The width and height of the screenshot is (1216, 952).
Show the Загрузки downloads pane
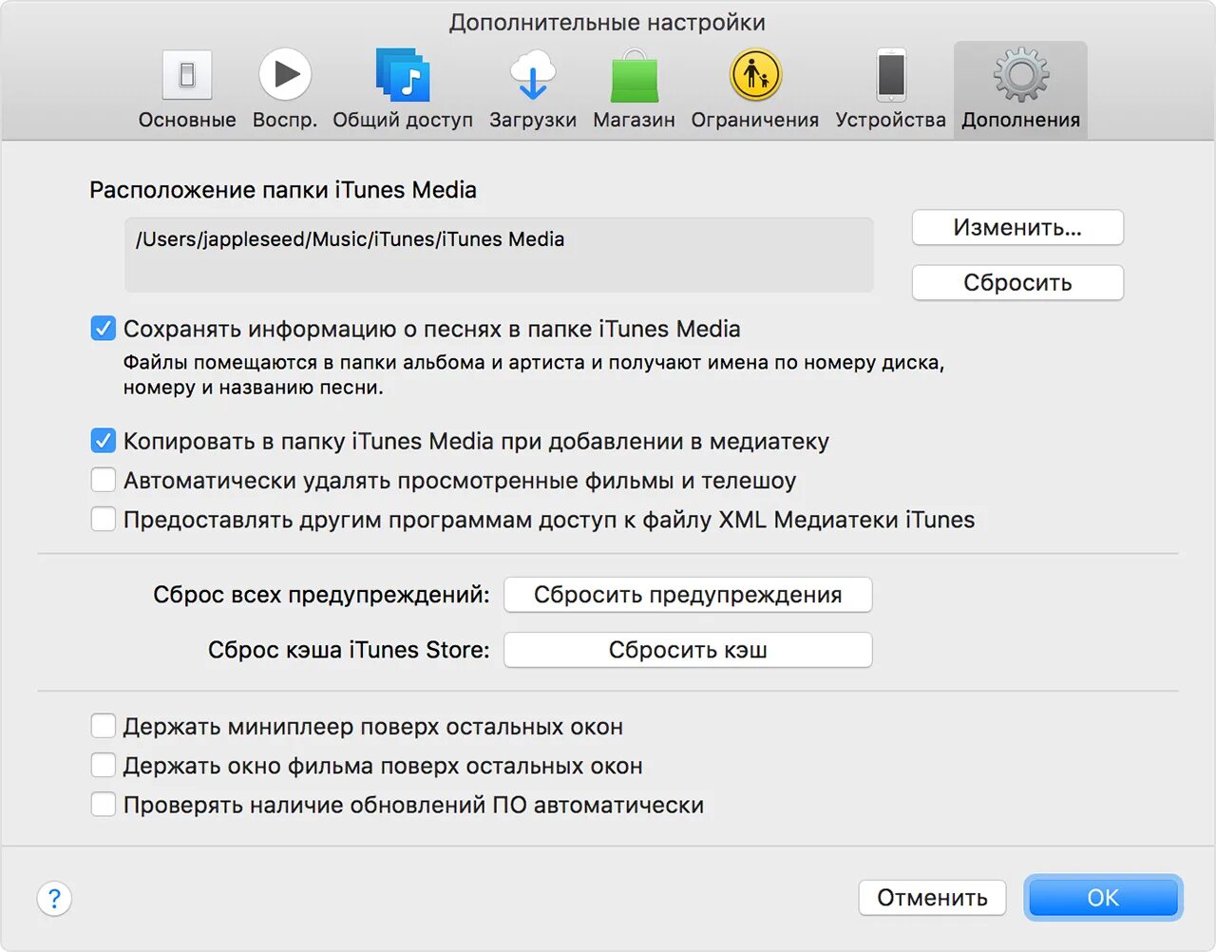coord(533,91)
